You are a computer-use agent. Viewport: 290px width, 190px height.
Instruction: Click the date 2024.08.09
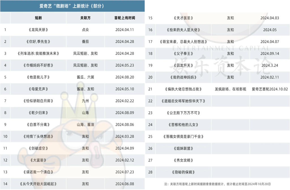[125, 113]
